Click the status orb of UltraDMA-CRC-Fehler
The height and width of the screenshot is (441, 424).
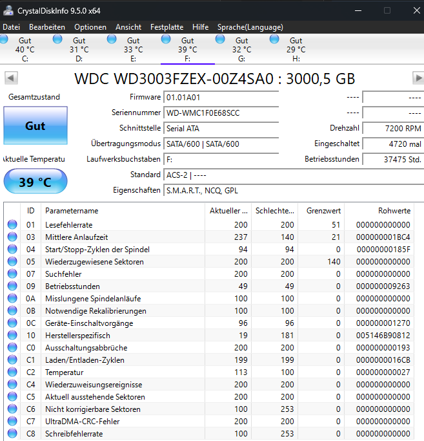coord(12,421)
